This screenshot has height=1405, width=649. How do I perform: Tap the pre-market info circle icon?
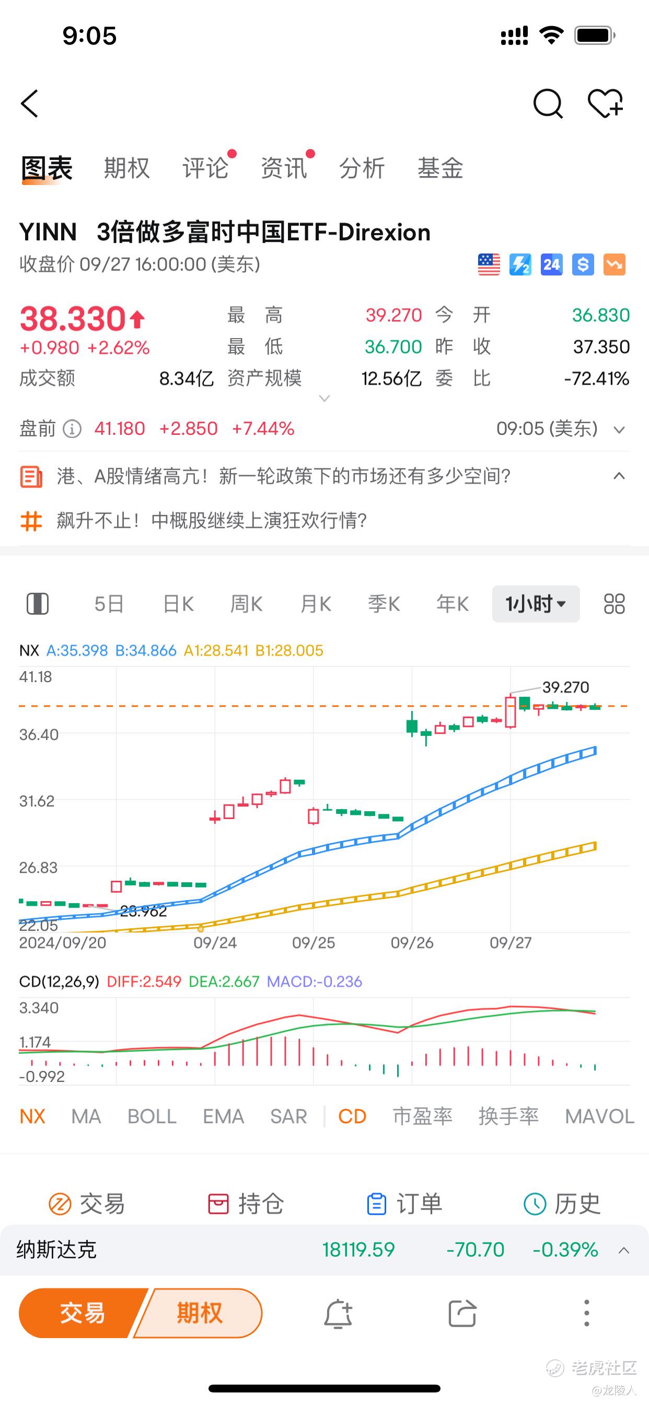point(72,429)
